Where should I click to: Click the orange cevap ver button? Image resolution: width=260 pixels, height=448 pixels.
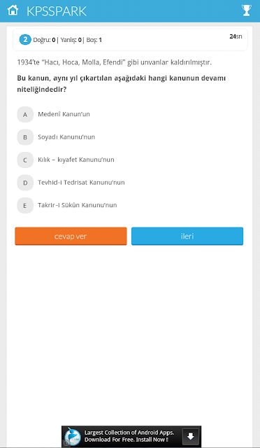tap(71, 237)
